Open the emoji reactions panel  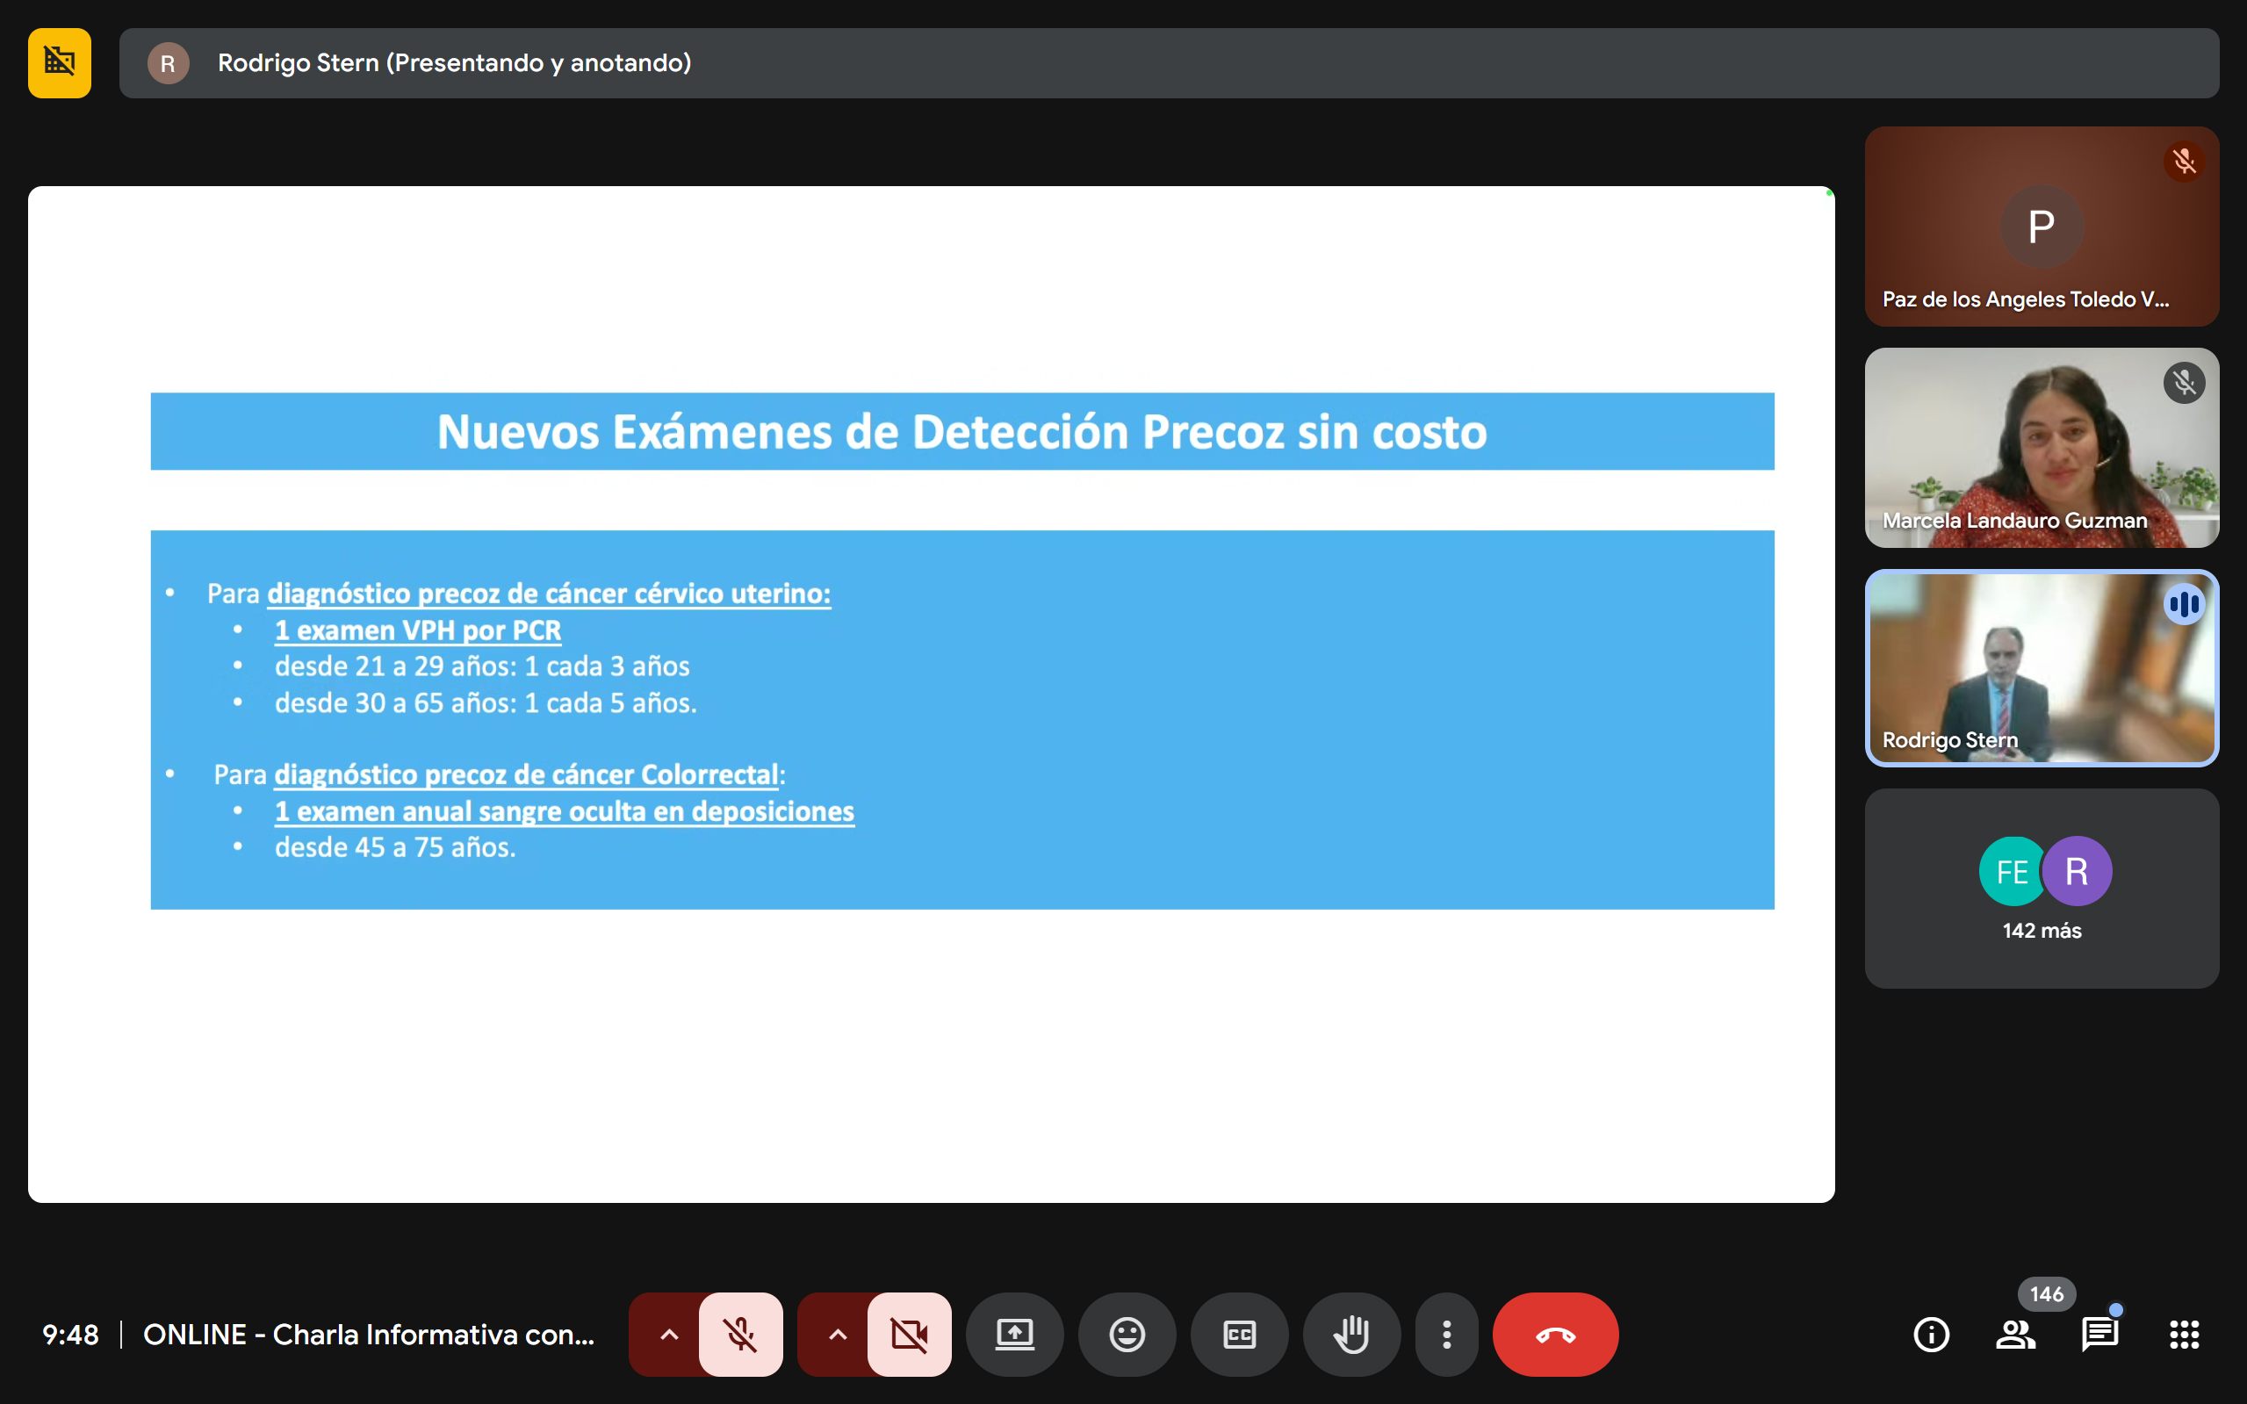tap(1127, 1335)
